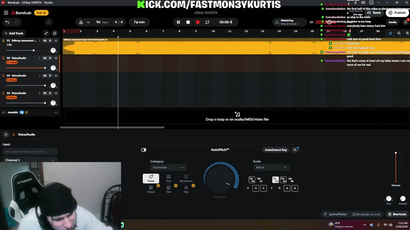This screenshot has width=410, height=230.
Task: Open the Fx Kozy chip on track 03
Action: [x=12, y=80]
